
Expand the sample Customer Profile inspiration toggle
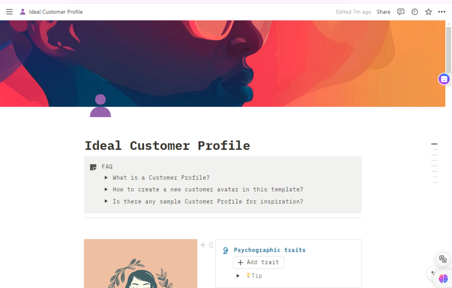pyautogui.click(x=106, y=201)
